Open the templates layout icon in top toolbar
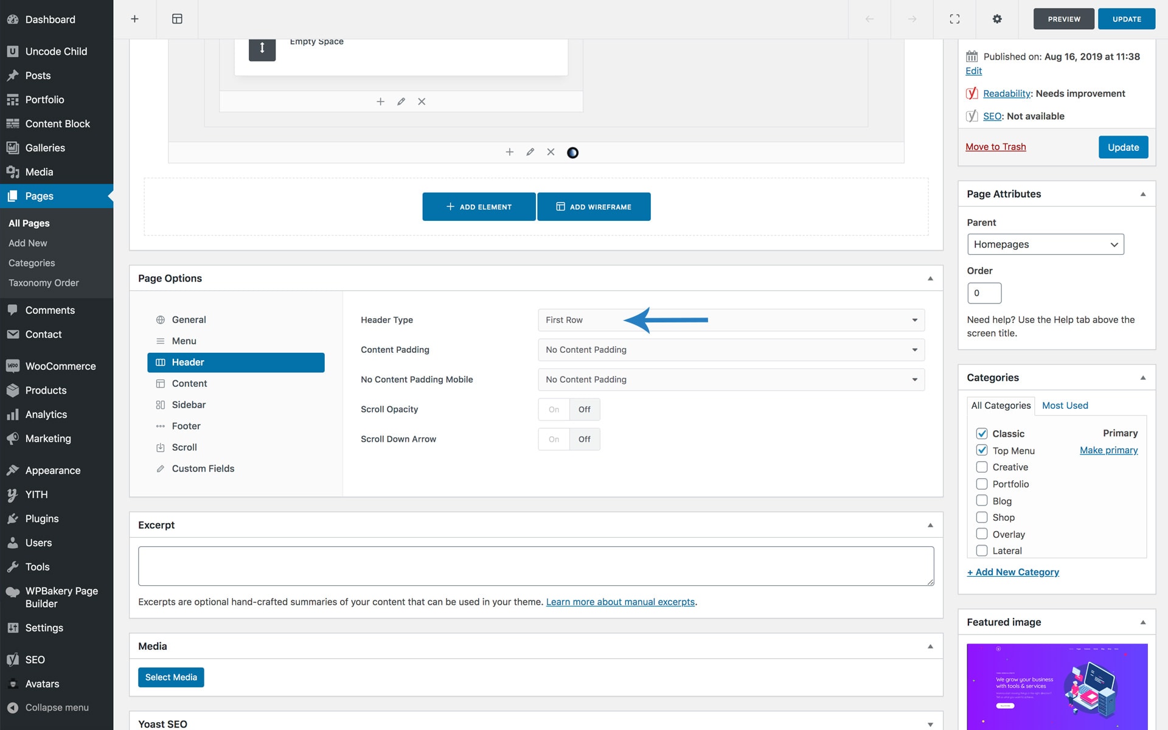The height and width of the screenshot is (730, 1168). [177, 19]
